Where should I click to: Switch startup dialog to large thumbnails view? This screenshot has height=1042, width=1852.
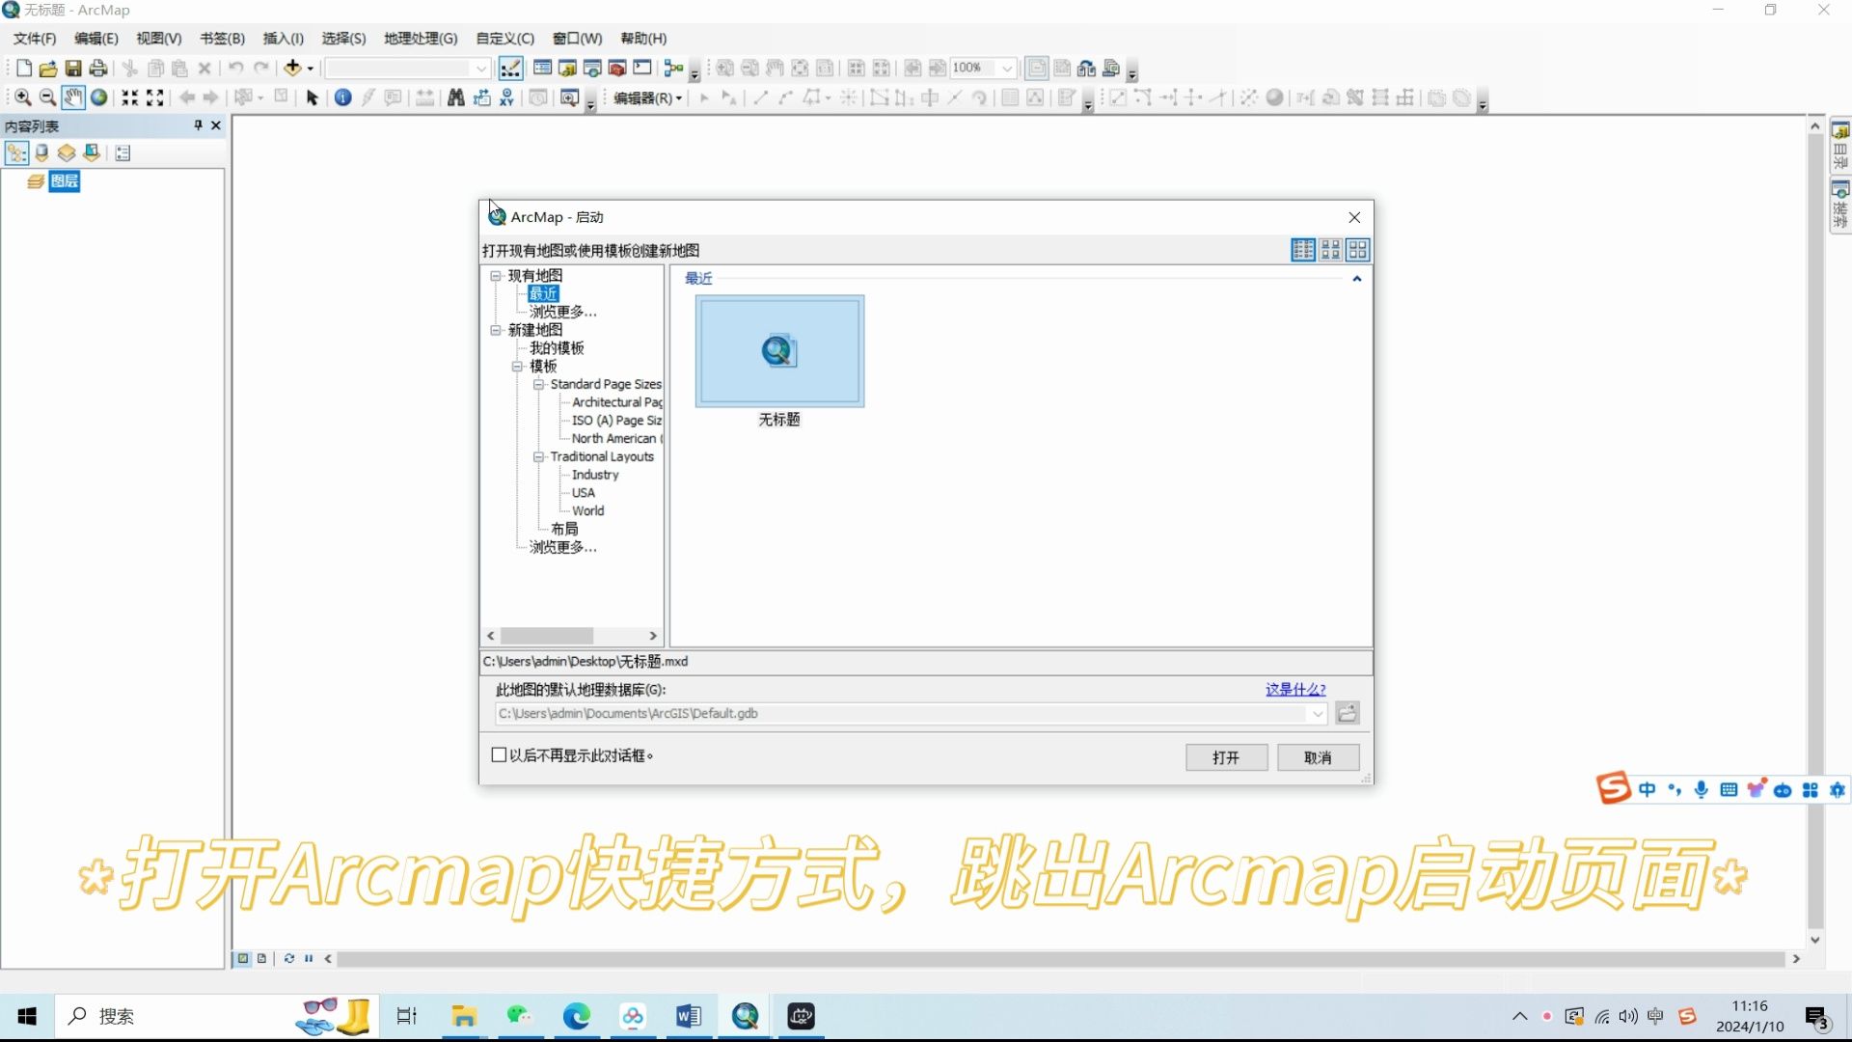coord(1358,250)
